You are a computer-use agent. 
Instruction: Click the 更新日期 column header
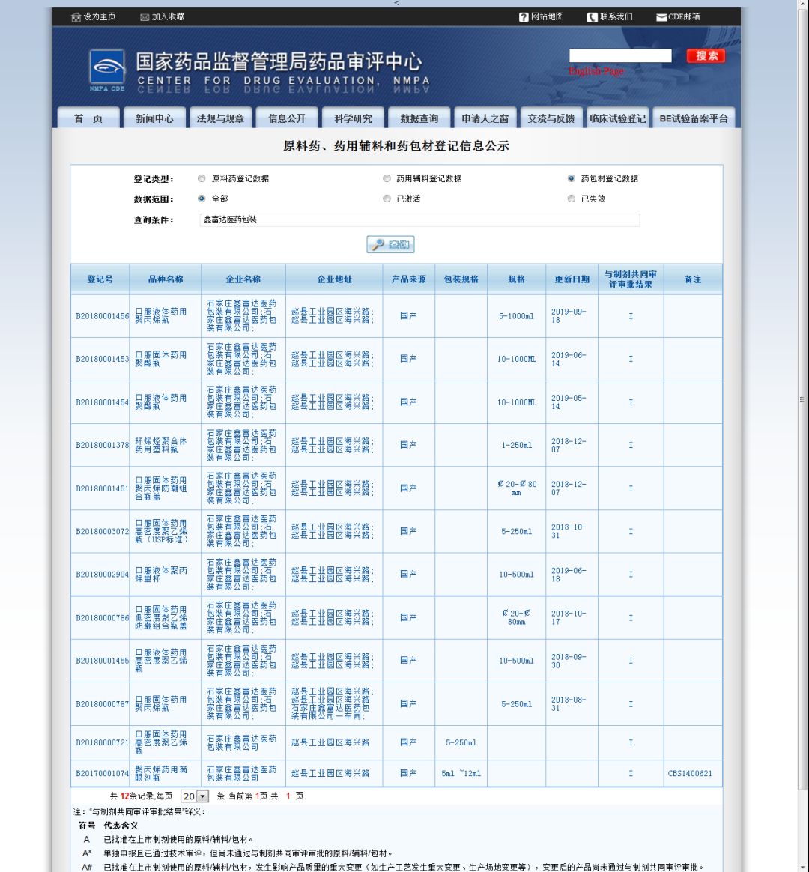click(572, 279)
